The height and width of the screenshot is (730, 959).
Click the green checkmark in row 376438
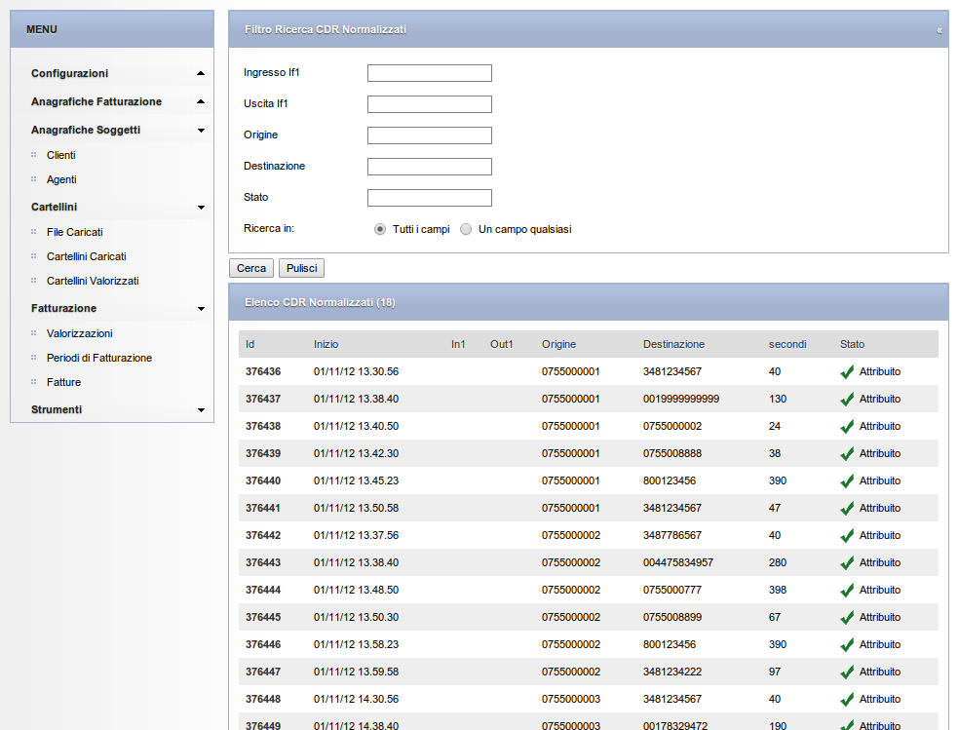click(x=847, y=427)
